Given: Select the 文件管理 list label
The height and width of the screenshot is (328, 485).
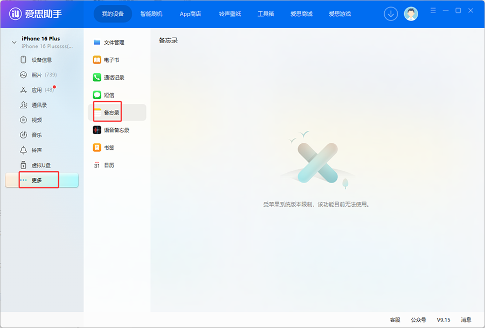Looking at the screenshot, I should pyautogui.click(x=114, y=43).
